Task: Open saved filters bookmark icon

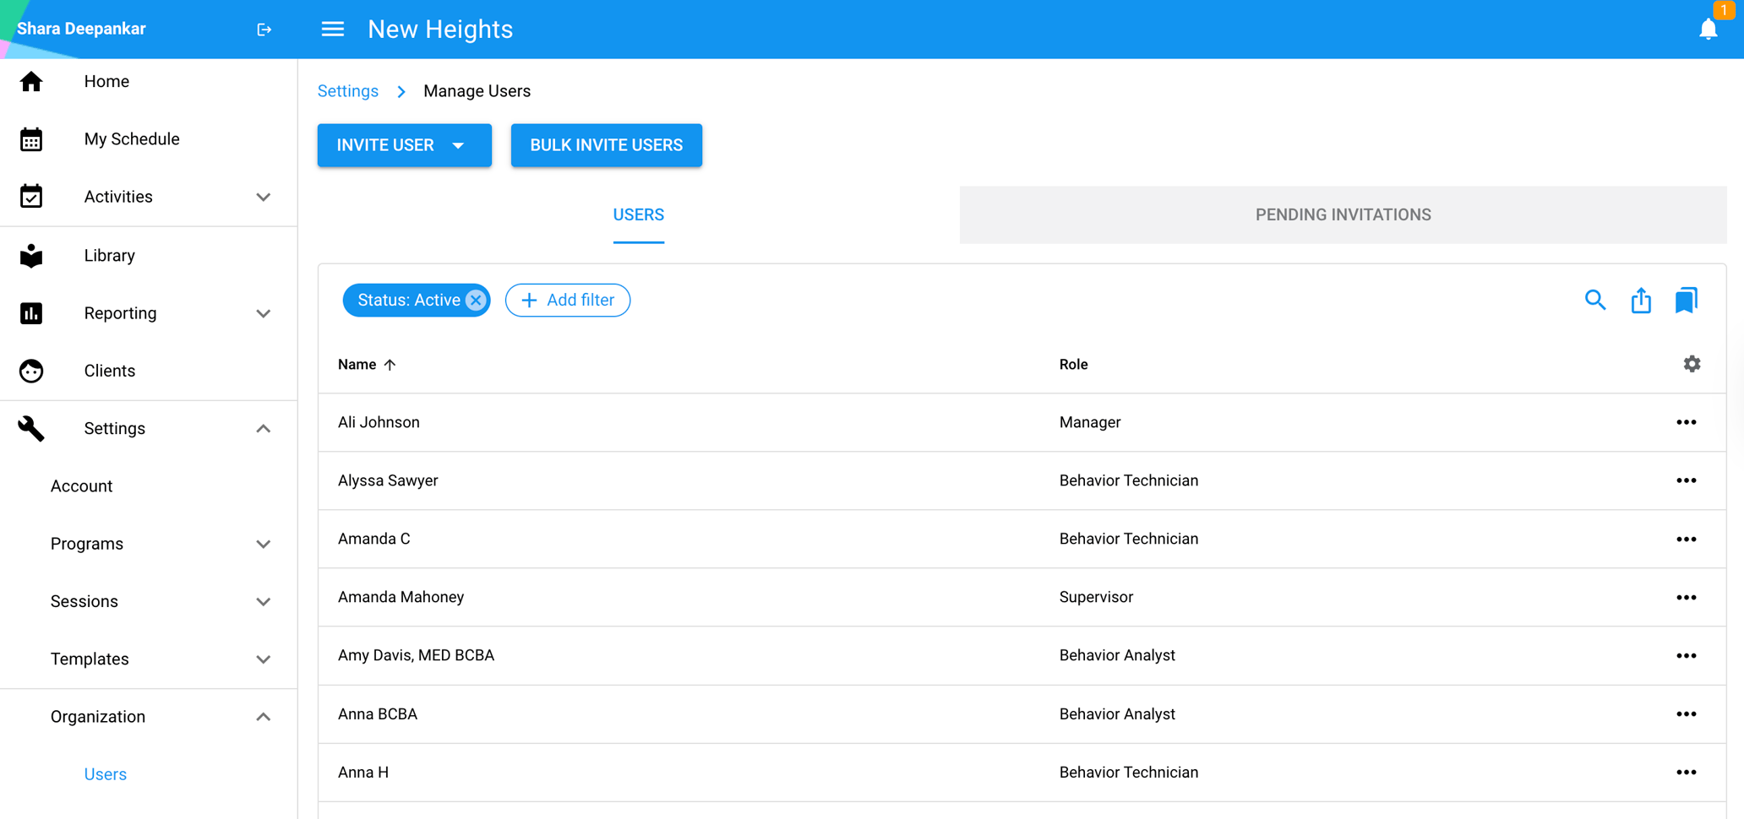Action: 1687,300
